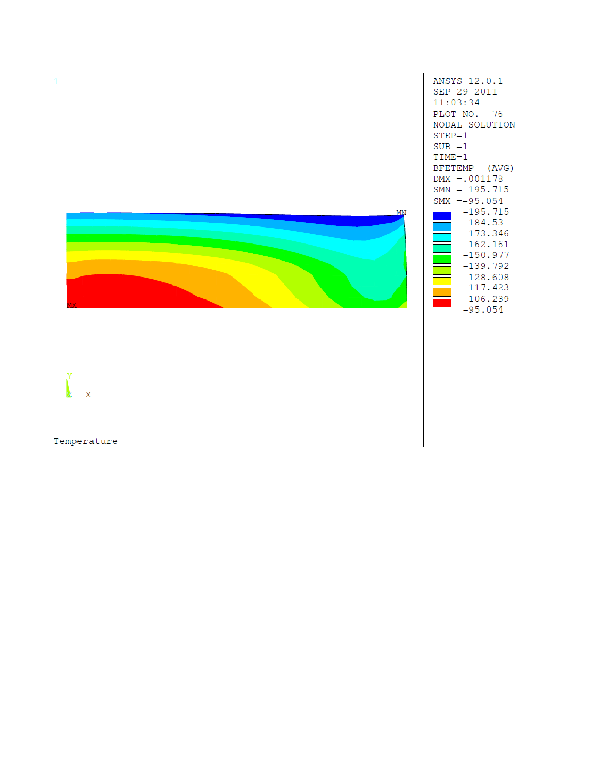Viewport: 599px width, 776px height.
Task: Click the MX maximum marker on contour
Action: tap(72, 305)
